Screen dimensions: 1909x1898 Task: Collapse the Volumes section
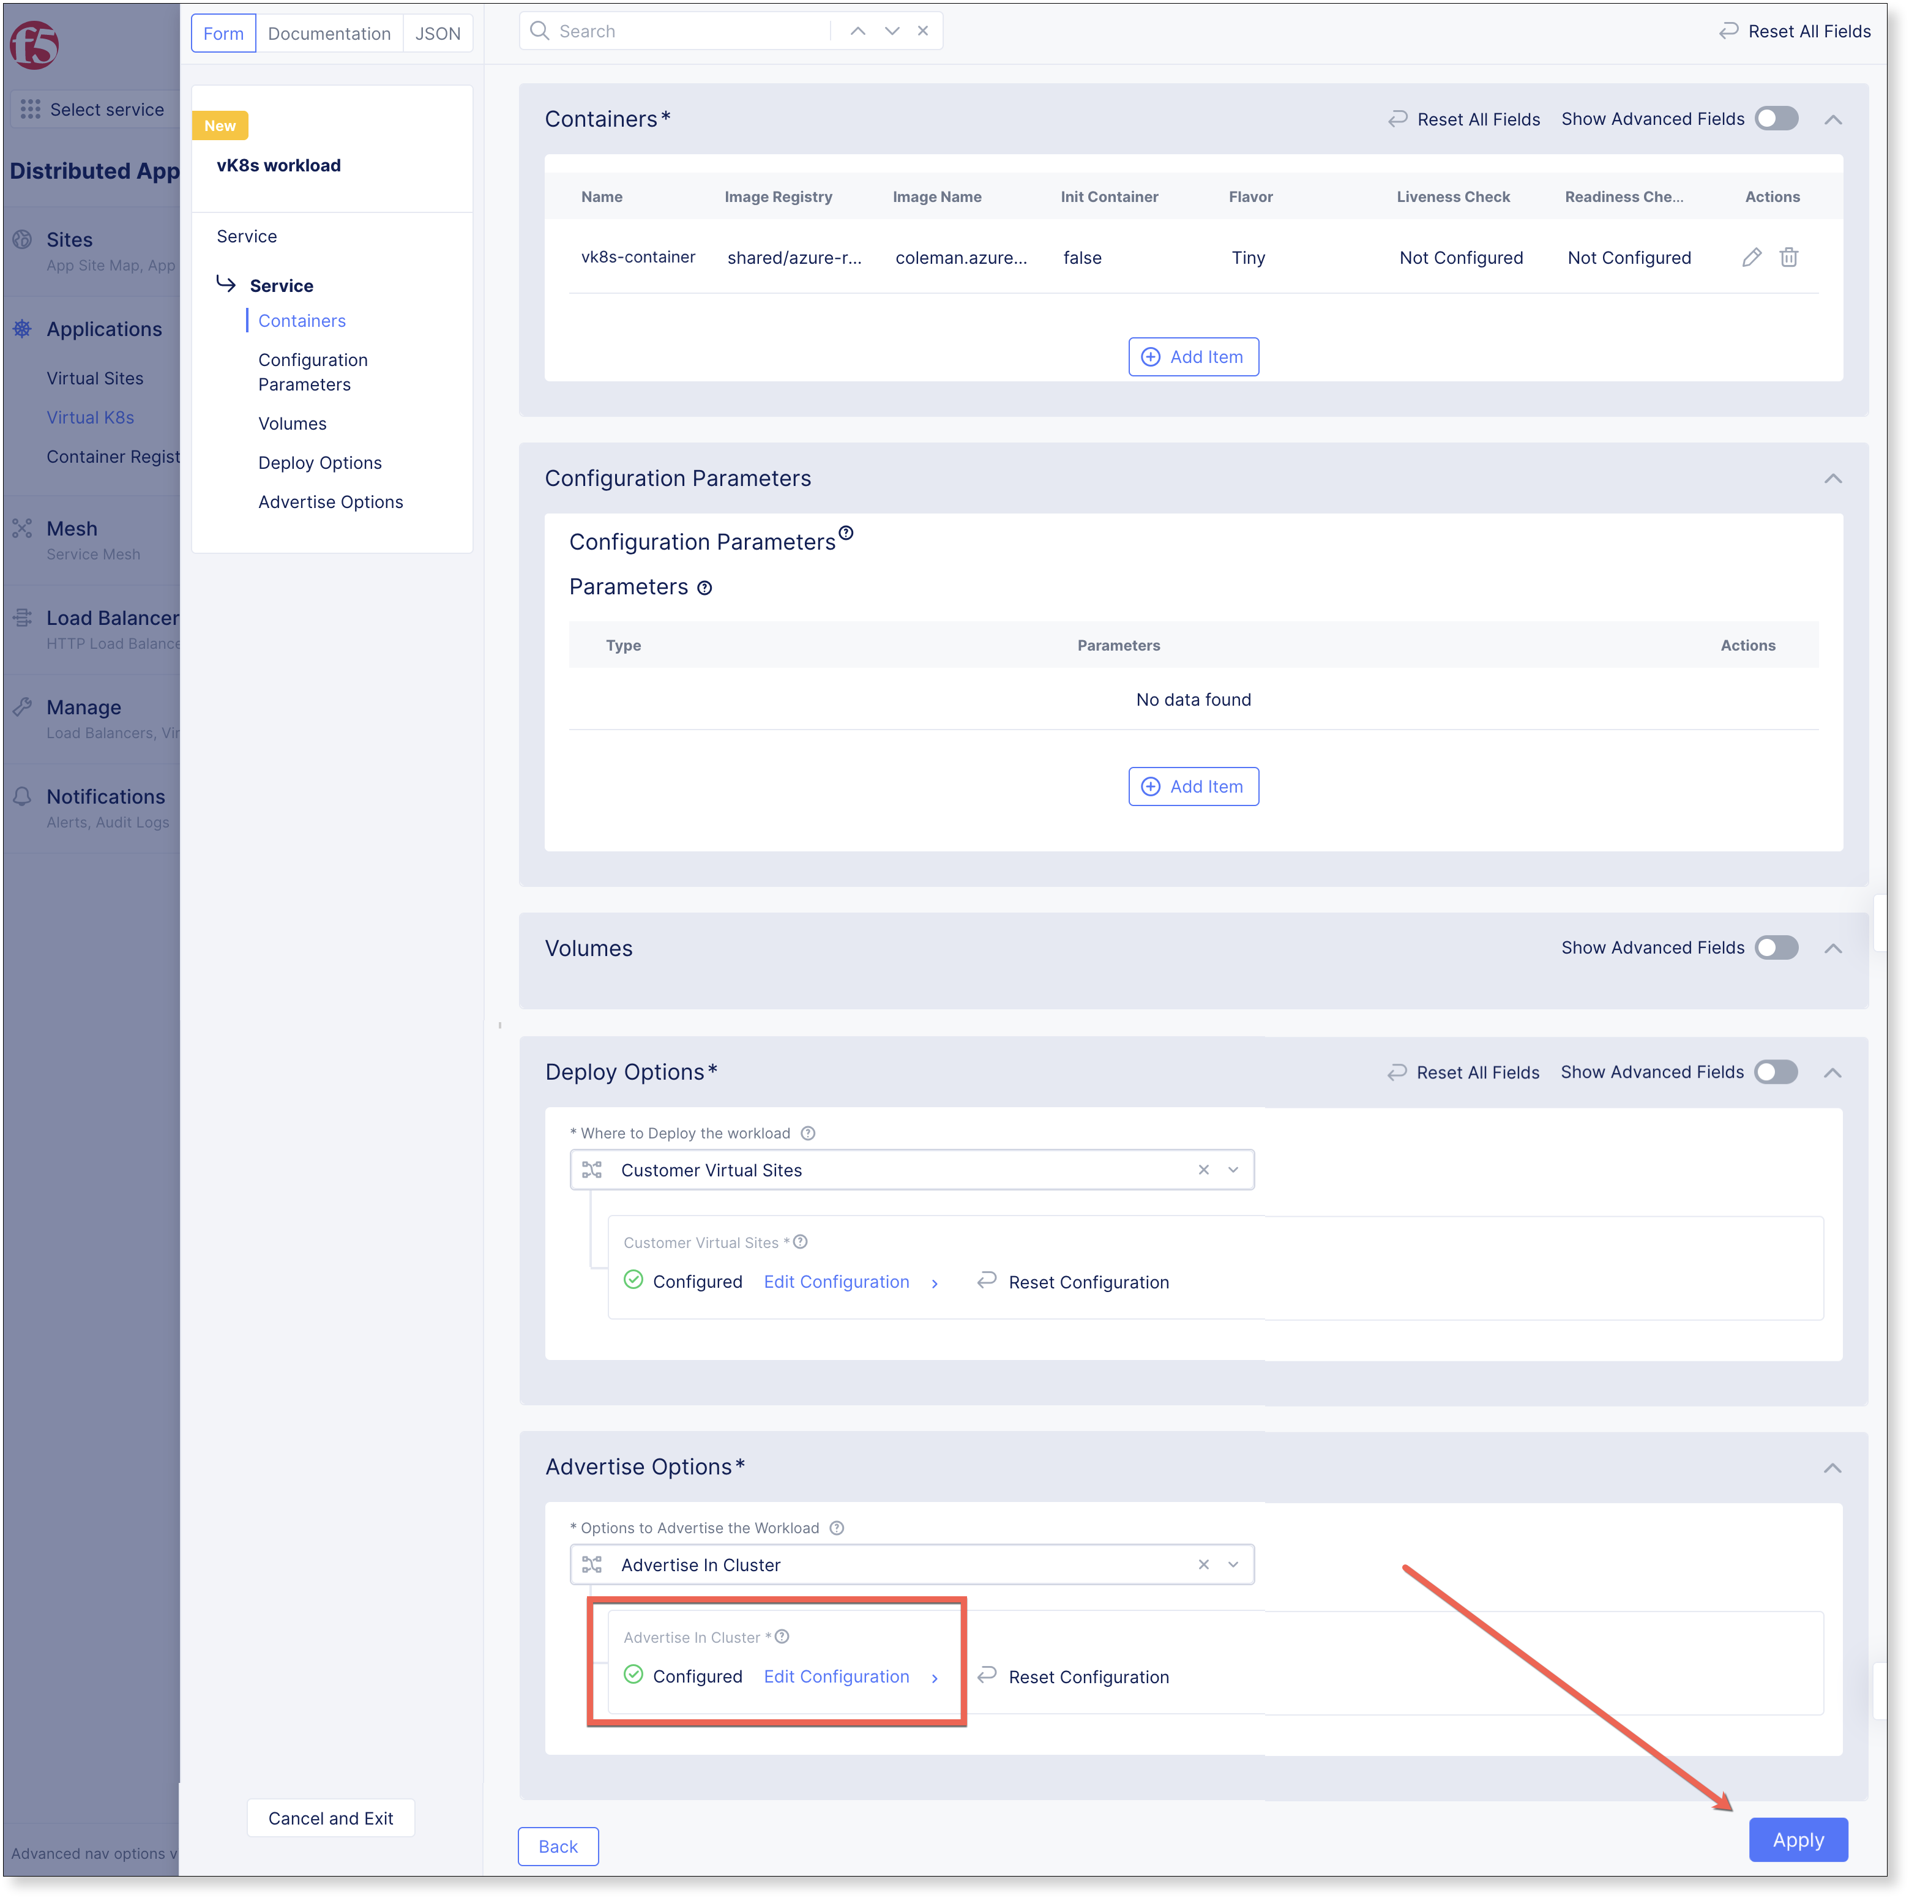click(1833, 949)
